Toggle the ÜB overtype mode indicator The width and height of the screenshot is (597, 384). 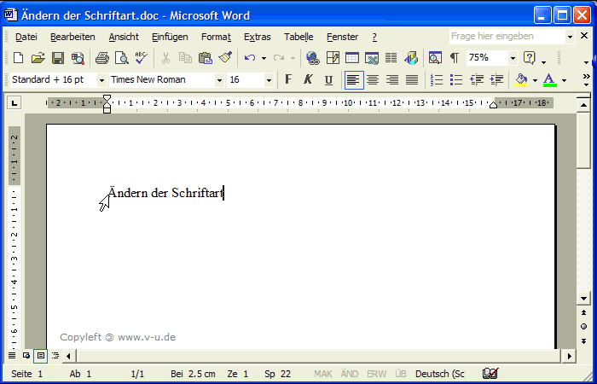[x=401, y=374]
